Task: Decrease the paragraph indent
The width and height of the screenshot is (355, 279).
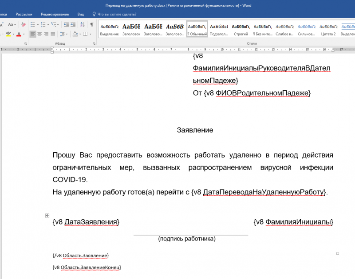Action: tap(66, 24)
